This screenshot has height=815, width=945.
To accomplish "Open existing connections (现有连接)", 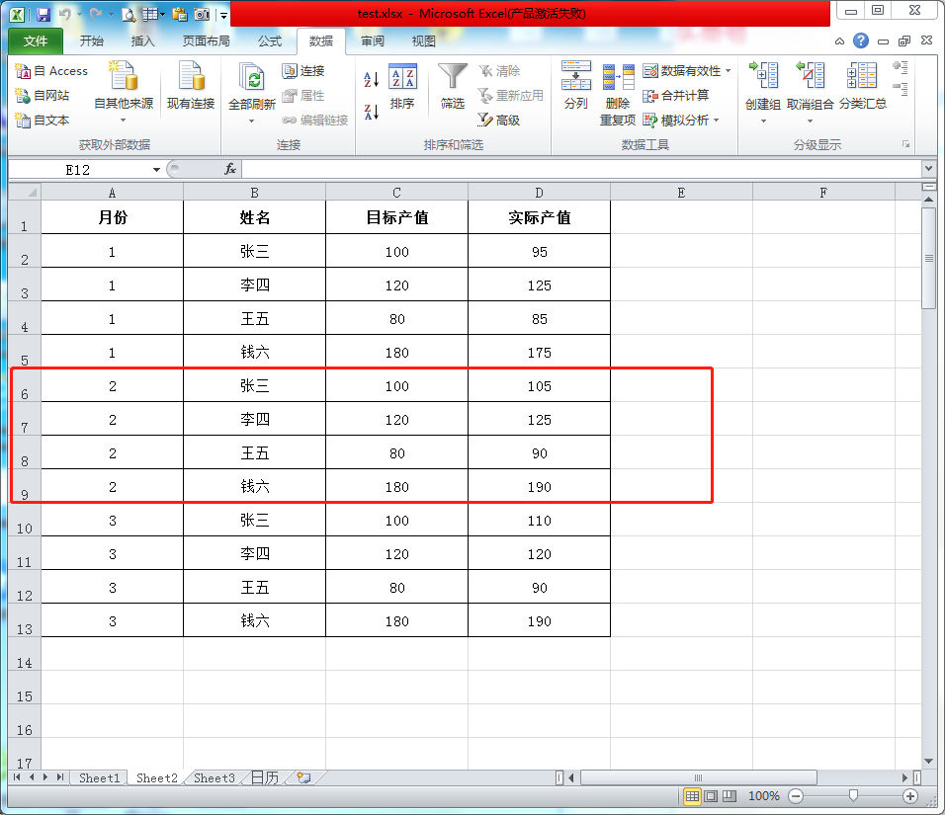I will [191, 86].
